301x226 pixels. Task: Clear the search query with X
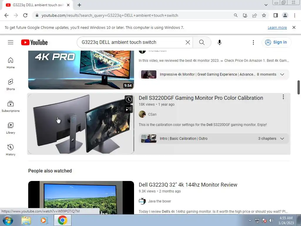[188, 42]
